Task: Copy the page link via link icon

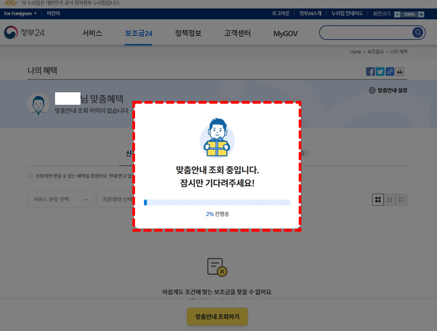Action: (x=389, y=71)
